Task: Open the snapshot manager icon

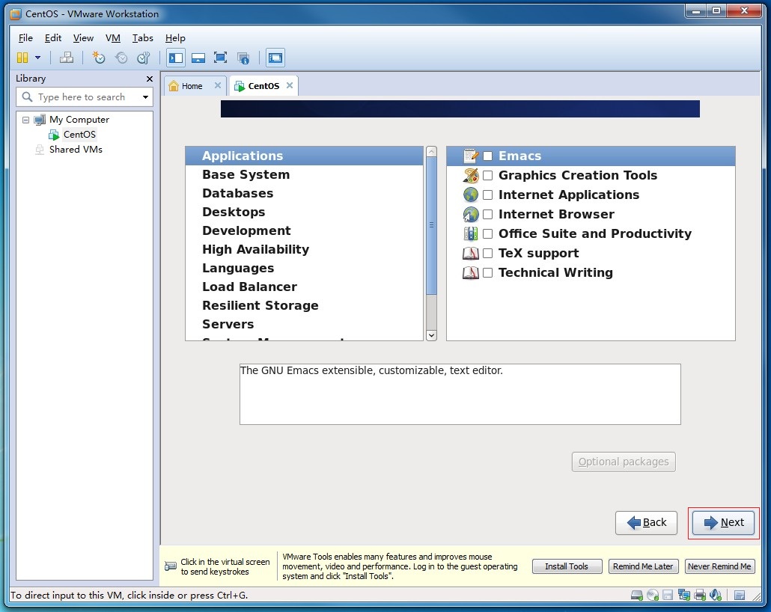Action: coord(144,58)
